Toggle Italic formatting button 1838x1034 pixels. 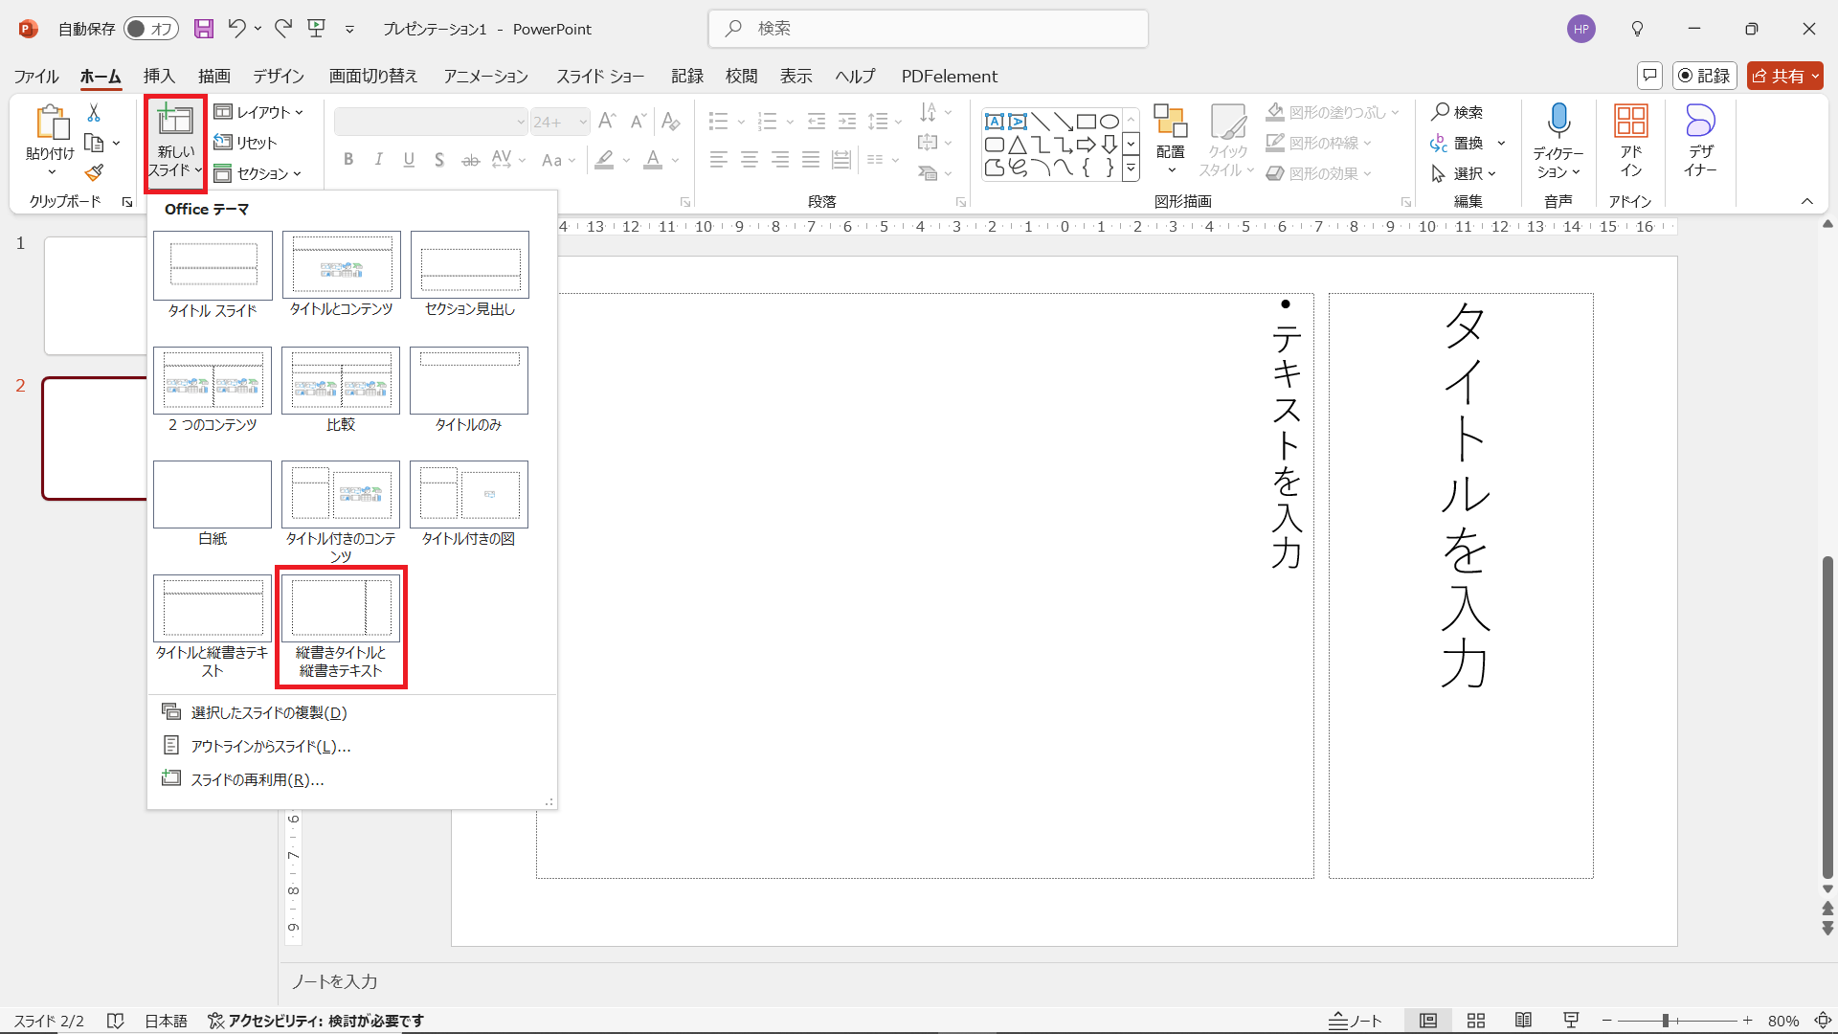[x=379, y=160]
